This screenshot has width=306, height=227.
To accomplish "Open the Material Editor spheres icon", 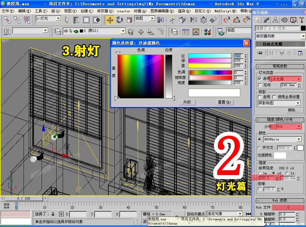I will [x=207, y=32].
